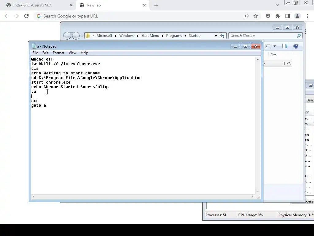Click the Explorer search magnifier icon
Image resolution: width=314 pixels, height=236 pixels.
point(299,36)
